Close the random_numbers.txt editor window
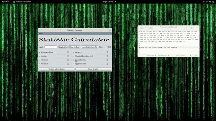216x121 pixels. 197,28
